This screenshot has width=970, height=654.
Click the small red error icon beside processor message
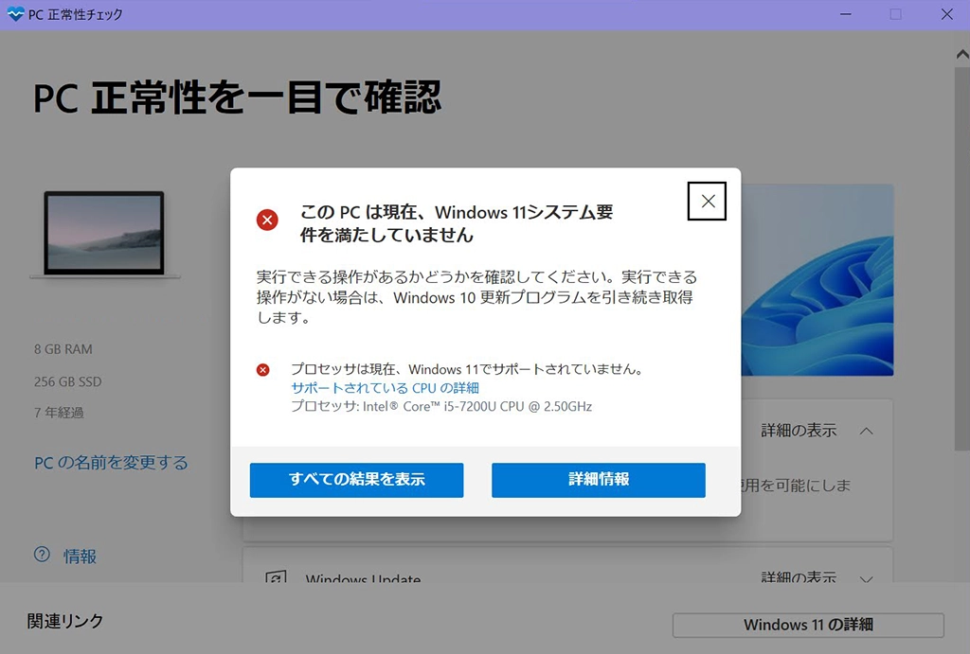coord(263,370)
